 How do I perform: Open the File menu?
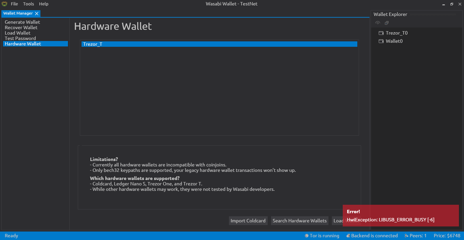(14, 4)
